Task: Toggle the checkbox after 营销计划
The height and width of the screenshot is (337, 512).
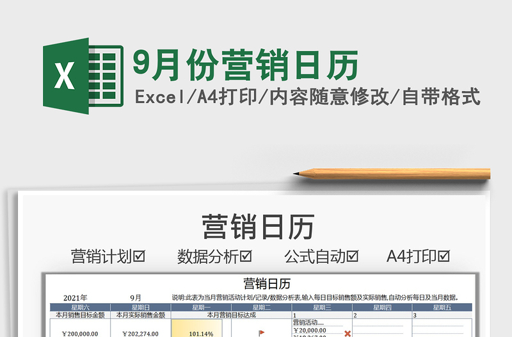Action: [x=140, y=256]
